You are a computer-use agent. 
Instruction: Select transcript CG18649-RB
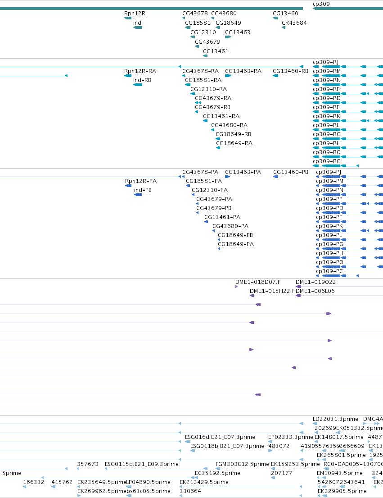click(233, 134)
